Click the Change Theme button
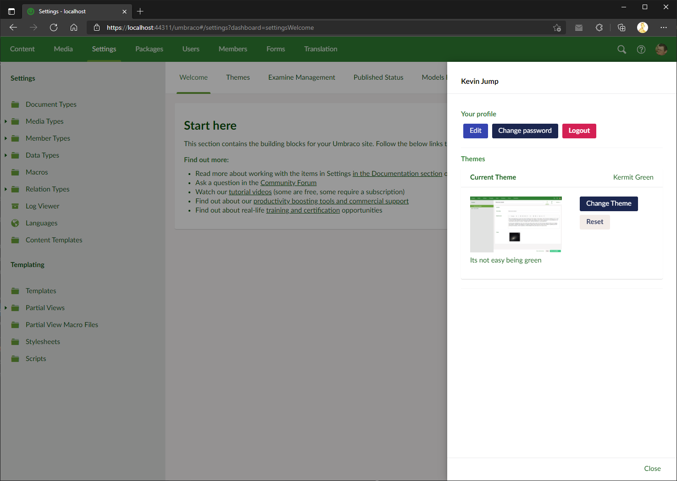677x481 pixels. coord(609,204)
